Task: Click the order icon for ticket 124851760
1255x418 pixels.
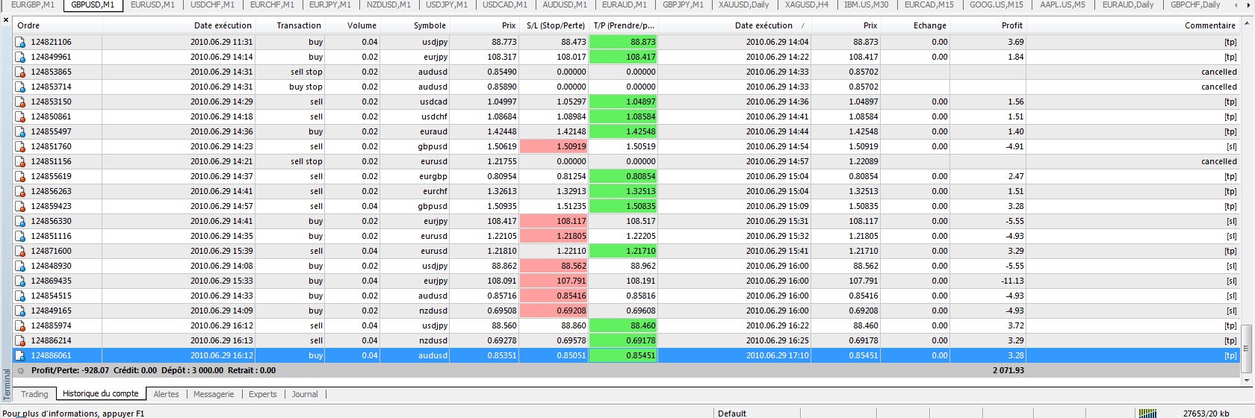Action: [x=20, y=146]
